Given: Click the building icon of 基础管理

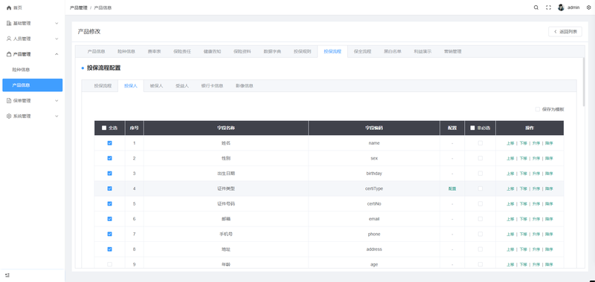Looking at the screenshot, I should pos(9,23).
